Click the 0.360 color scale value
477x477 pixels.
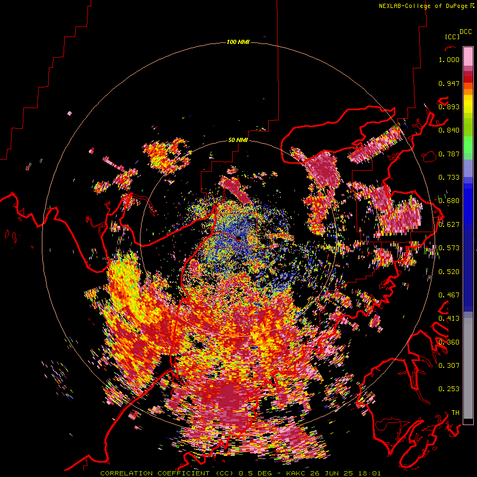coord(449,342)
